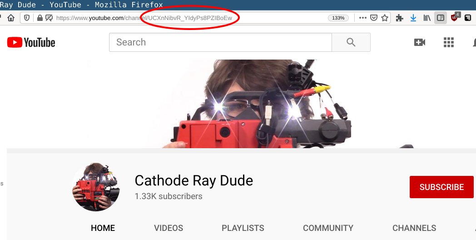Click the URL address bar text
476x240 pixels.
[x=144, y=18]
